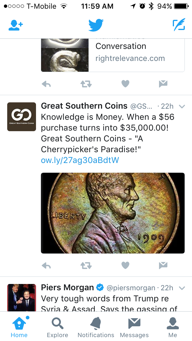Open the ow.ly/27ag30aBdtW link
The width and height of the screenshot is (192, 341).
pos(80,160)
